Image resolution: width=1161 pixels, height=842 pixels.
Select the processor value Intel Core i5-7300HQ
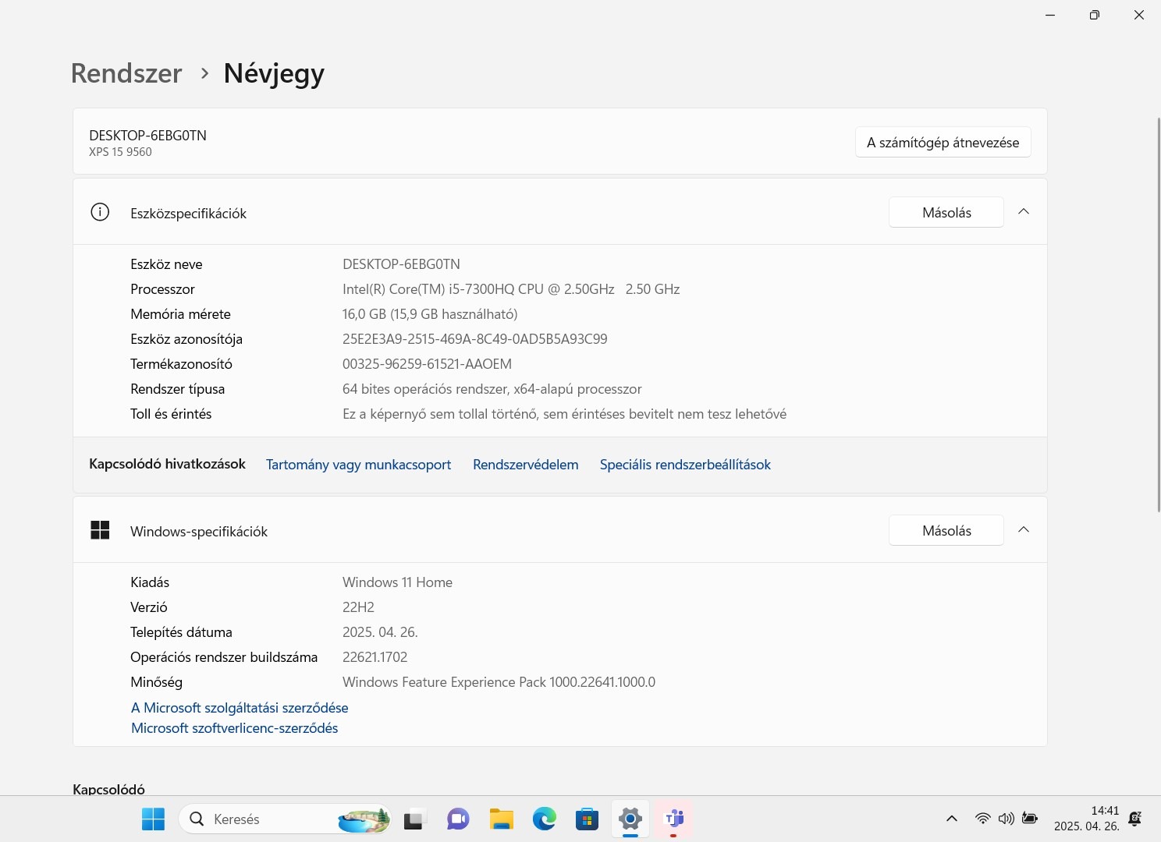[511, 289]
